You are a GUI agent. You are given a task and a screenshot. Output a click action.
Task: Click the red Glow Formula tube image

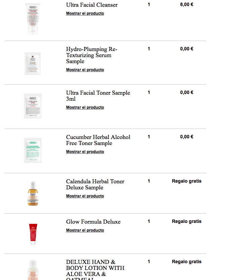tap(33, 234)
